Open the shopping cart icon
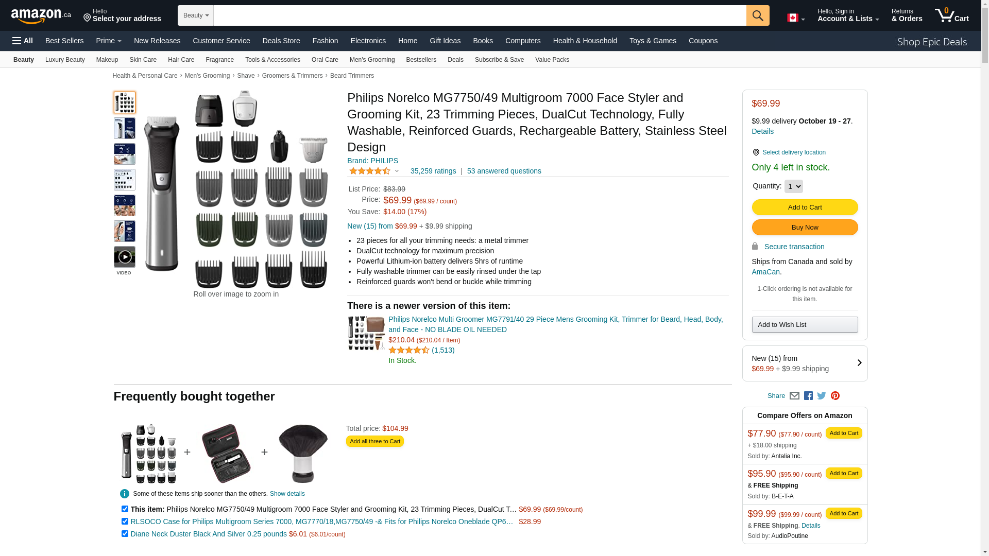989x556 pixels. point(951,15)
